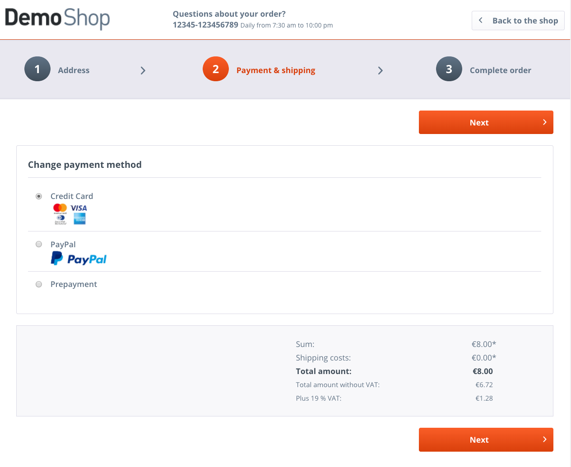Viewport: 571px width, 467px height.
Task: Go to the Complete order step label
Action: tap(501, 70)
